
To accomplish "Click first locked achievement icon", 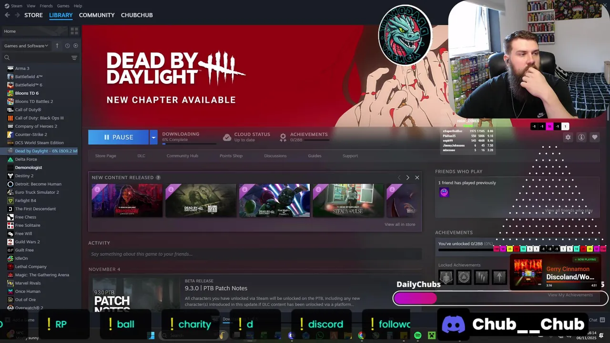I will tap(446, 277).
